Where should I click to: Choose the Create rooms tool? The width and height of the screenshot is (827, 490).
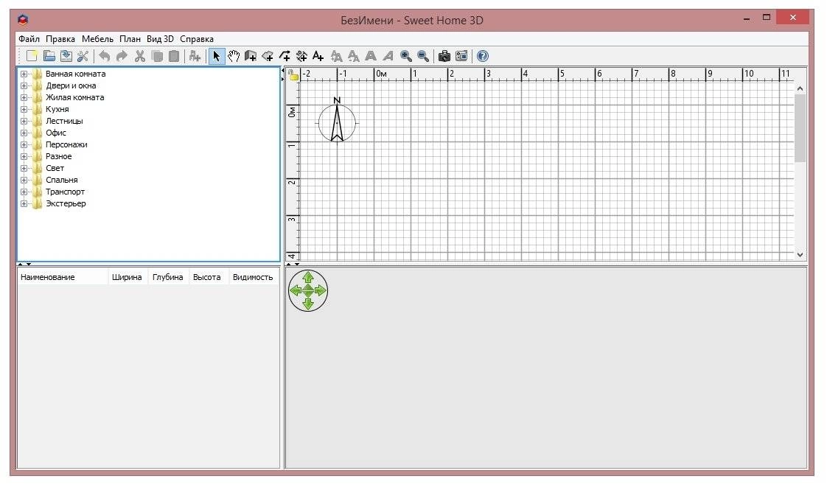click(268, 56)
